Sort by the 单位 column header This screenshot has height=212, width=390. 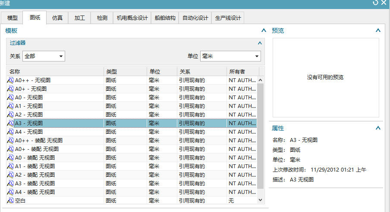point(162,72)
